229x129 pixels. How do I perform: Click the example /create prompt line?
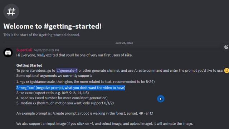coord(85,113)
